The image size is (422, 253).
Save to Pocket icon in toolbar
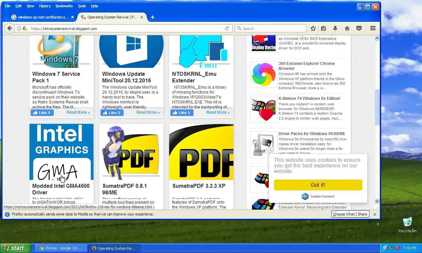359,29
